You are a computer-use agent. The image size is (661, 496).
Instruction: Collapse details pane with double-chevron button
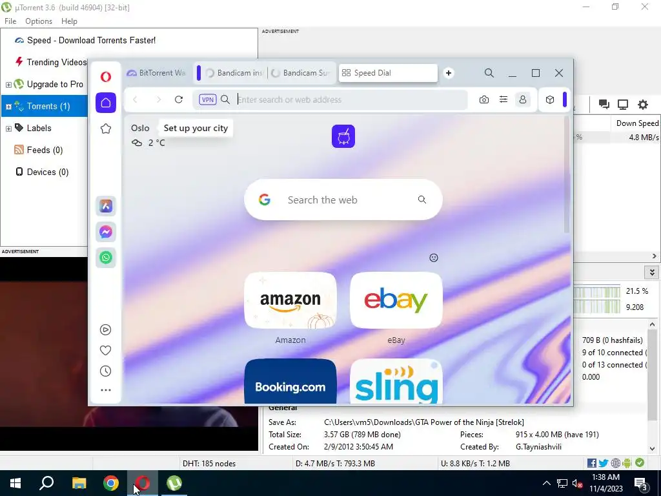coord(652,273)
